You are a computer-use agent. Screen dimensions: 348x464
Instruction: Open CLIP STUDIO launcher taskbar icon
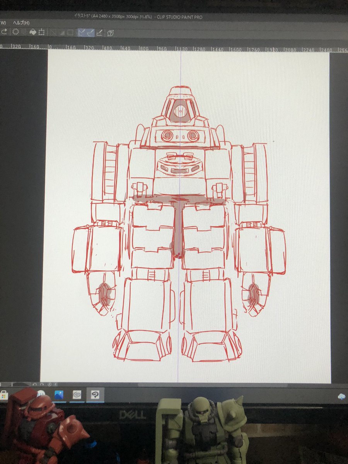point(77,395)
